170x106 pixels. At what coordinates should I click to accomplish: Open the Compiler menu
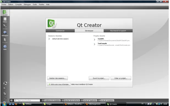18,4
